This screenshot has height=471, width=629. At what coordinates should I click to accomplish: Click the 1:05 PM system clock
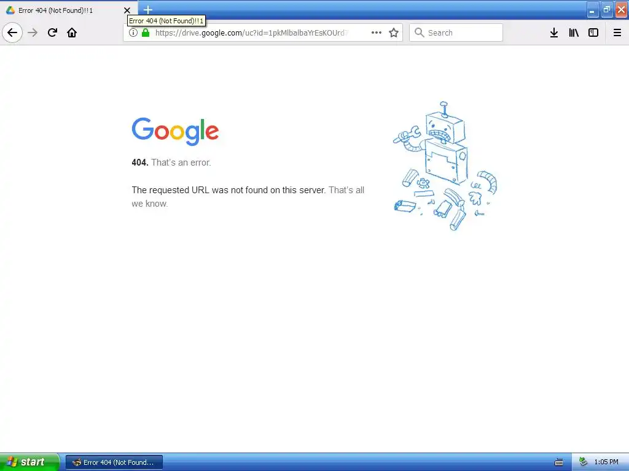tap(606, 462)
